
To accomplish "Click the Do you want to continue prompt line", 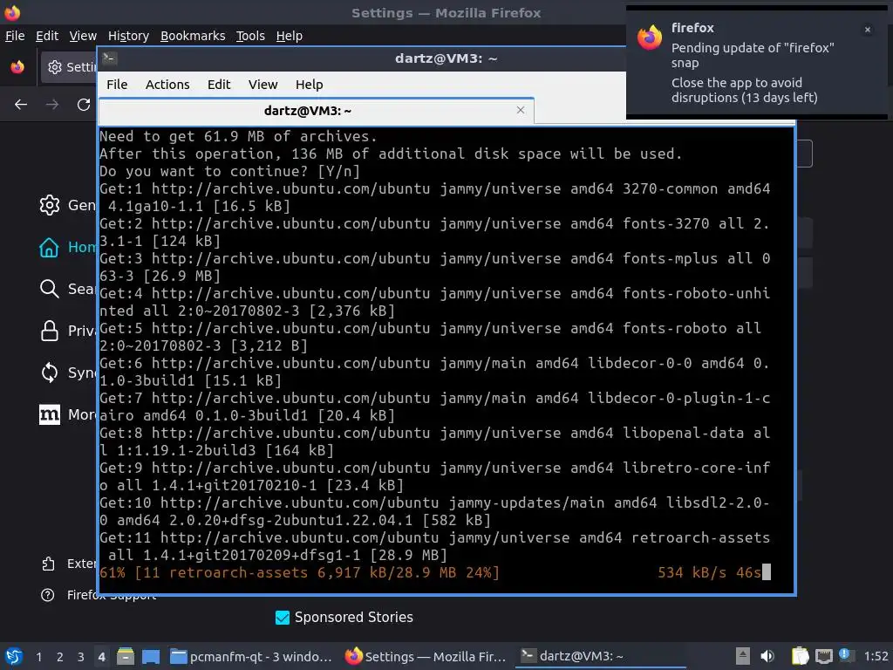I will click(x=229, y=172).
